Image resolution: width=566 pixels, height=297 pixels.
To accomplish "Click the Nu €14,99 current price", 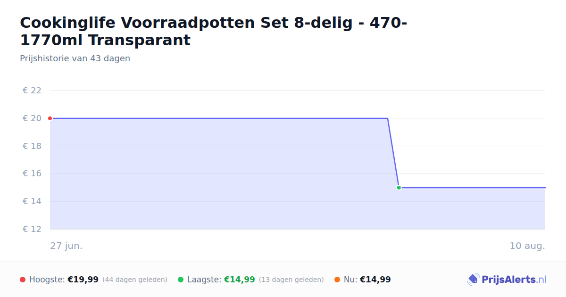I will (375, 280).
